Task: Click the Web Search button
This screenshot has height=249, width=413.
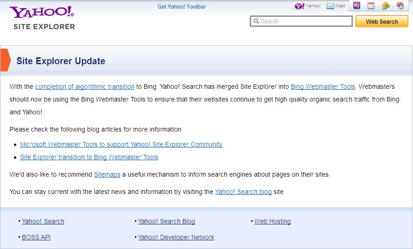Action: click(x=382, y=21)
